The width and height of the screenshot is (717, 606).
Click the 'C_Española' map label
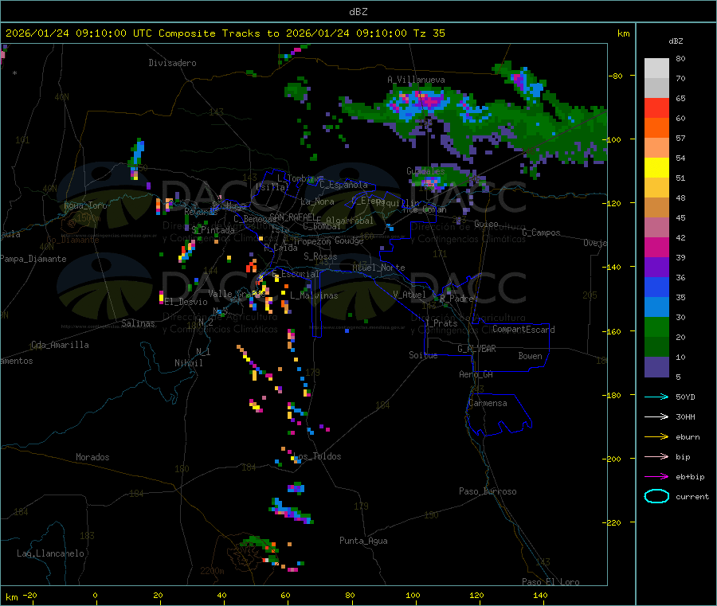(x=343, y=185)
